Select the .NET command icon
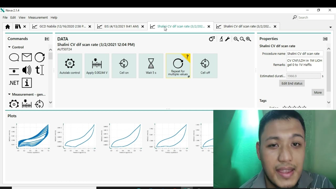 [x=14, y=83]
